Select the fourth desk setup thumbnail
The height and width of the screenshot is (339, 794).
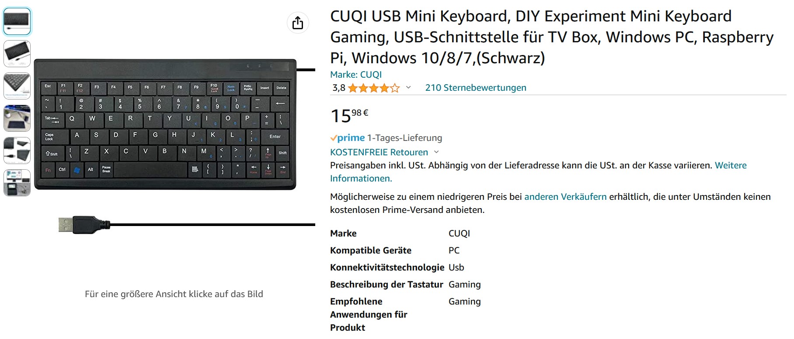click(17, 118)
